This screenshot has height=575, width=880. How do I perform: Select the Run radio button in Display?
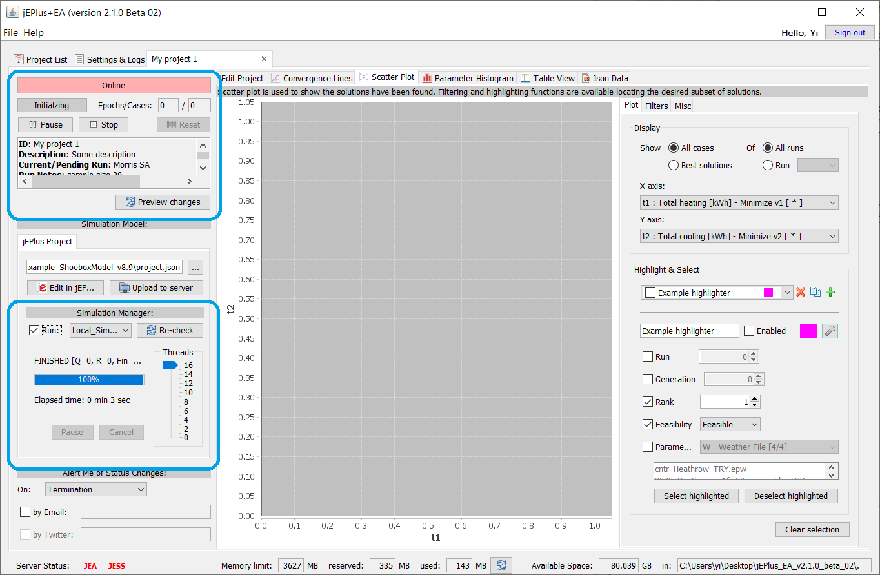click(768, 165)
